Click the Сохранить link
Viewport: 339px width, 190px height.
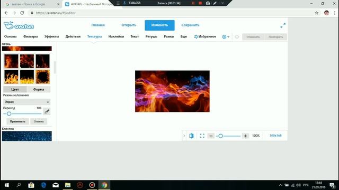(190, 25)
